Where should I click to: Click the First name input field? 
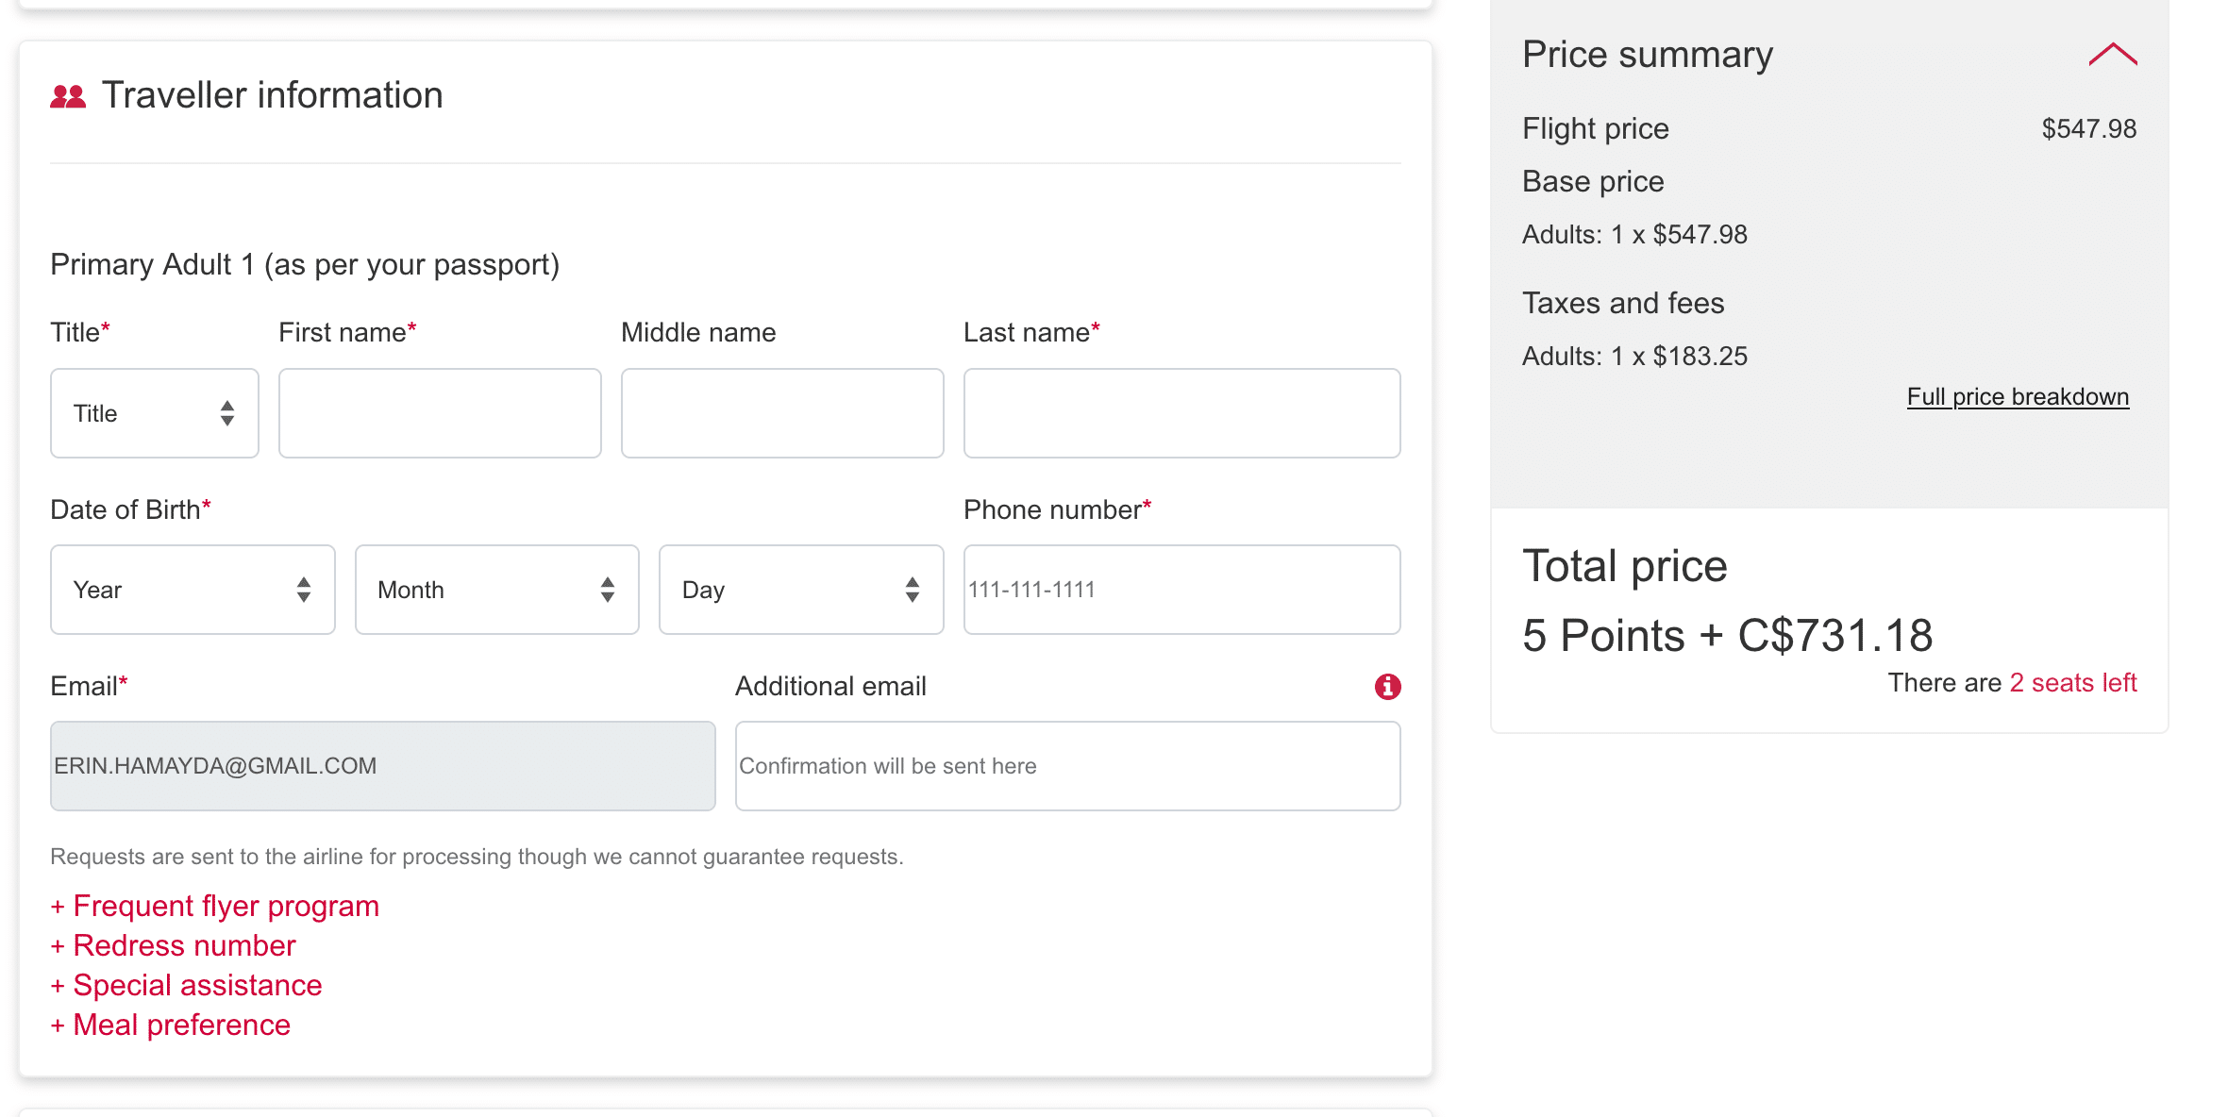tap(440, 413)
